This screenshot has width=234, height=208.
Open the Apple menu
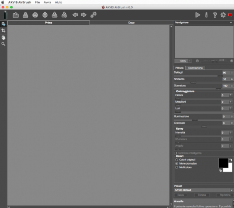[x=3, y=2]
